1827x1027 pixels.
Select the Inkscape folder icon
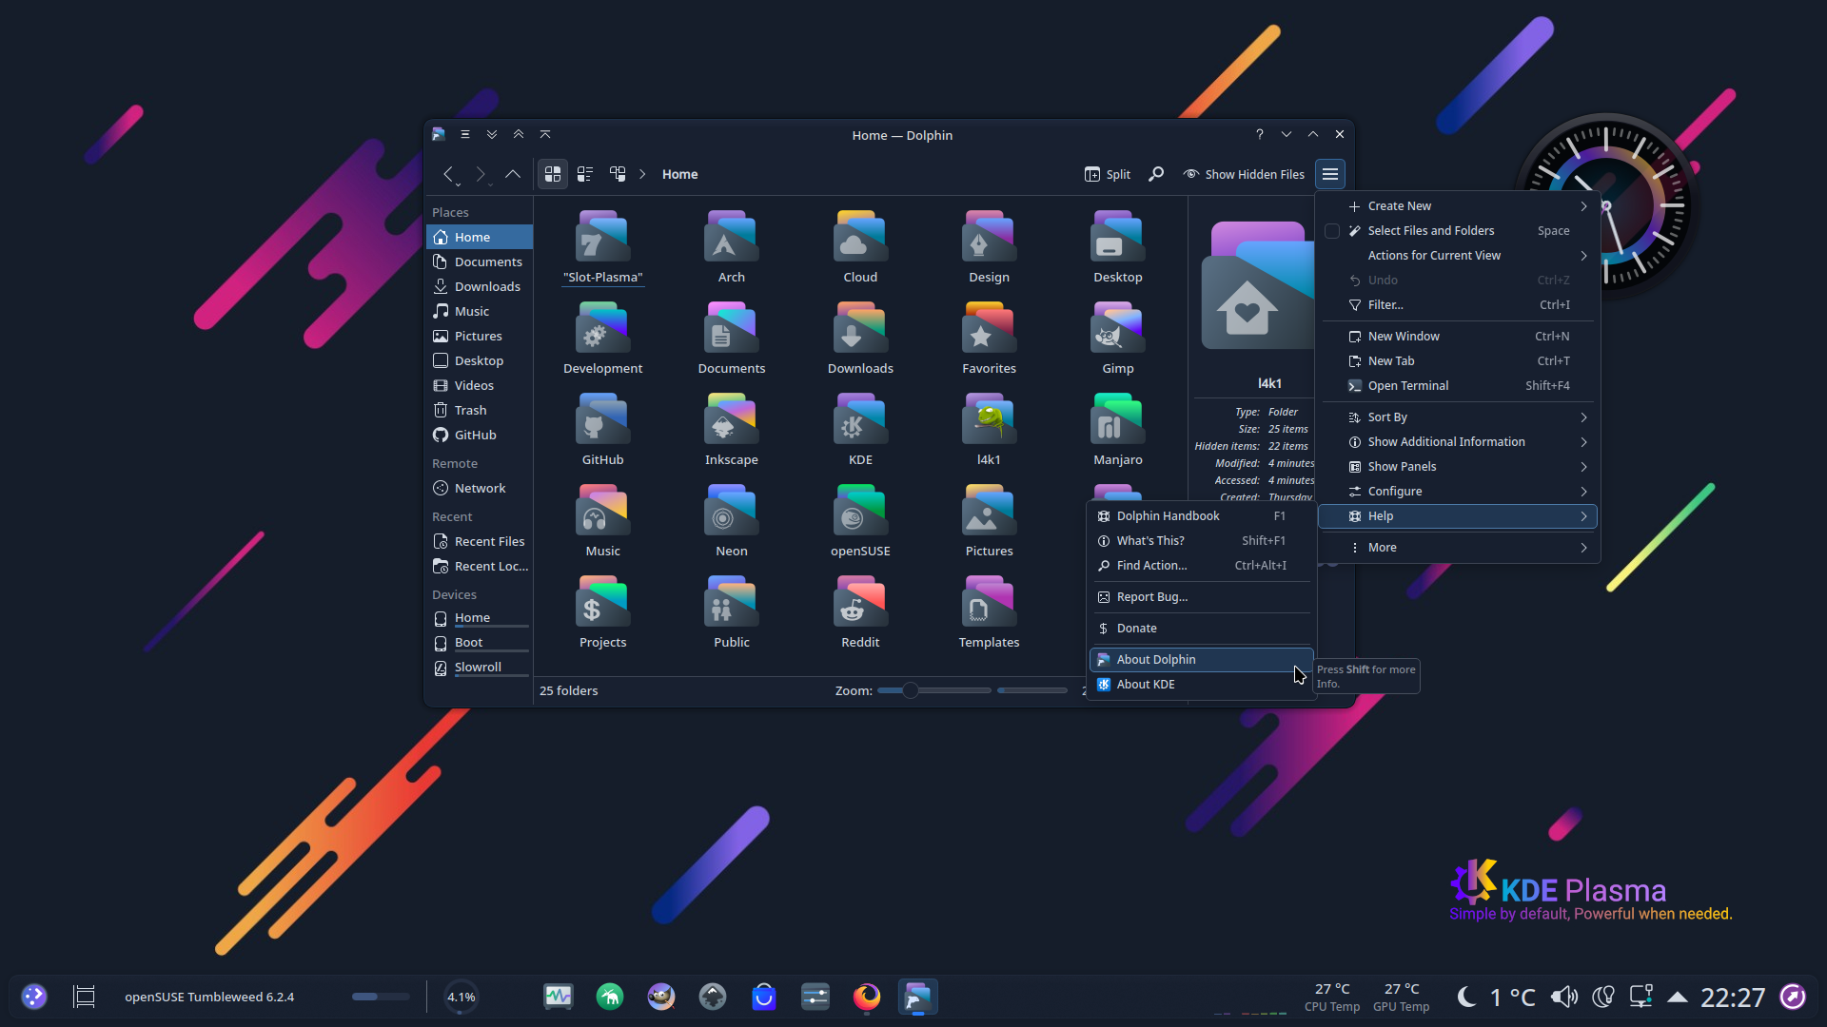point(731,420)
